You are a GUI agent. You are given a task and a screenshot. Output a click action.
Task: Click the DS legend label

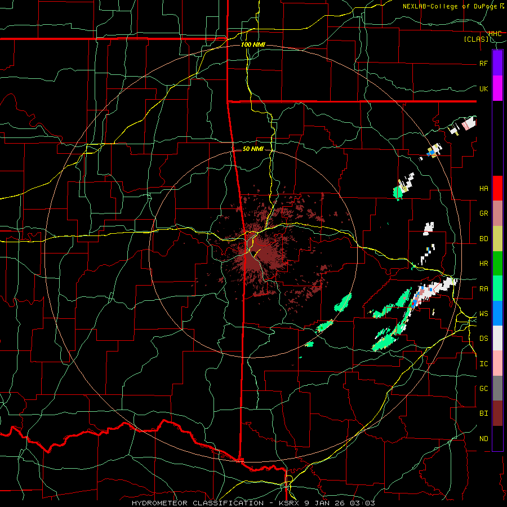[x=483, y=339]
